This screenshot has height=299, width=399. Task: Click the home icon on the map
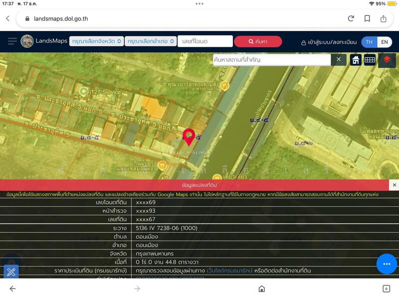356,60
